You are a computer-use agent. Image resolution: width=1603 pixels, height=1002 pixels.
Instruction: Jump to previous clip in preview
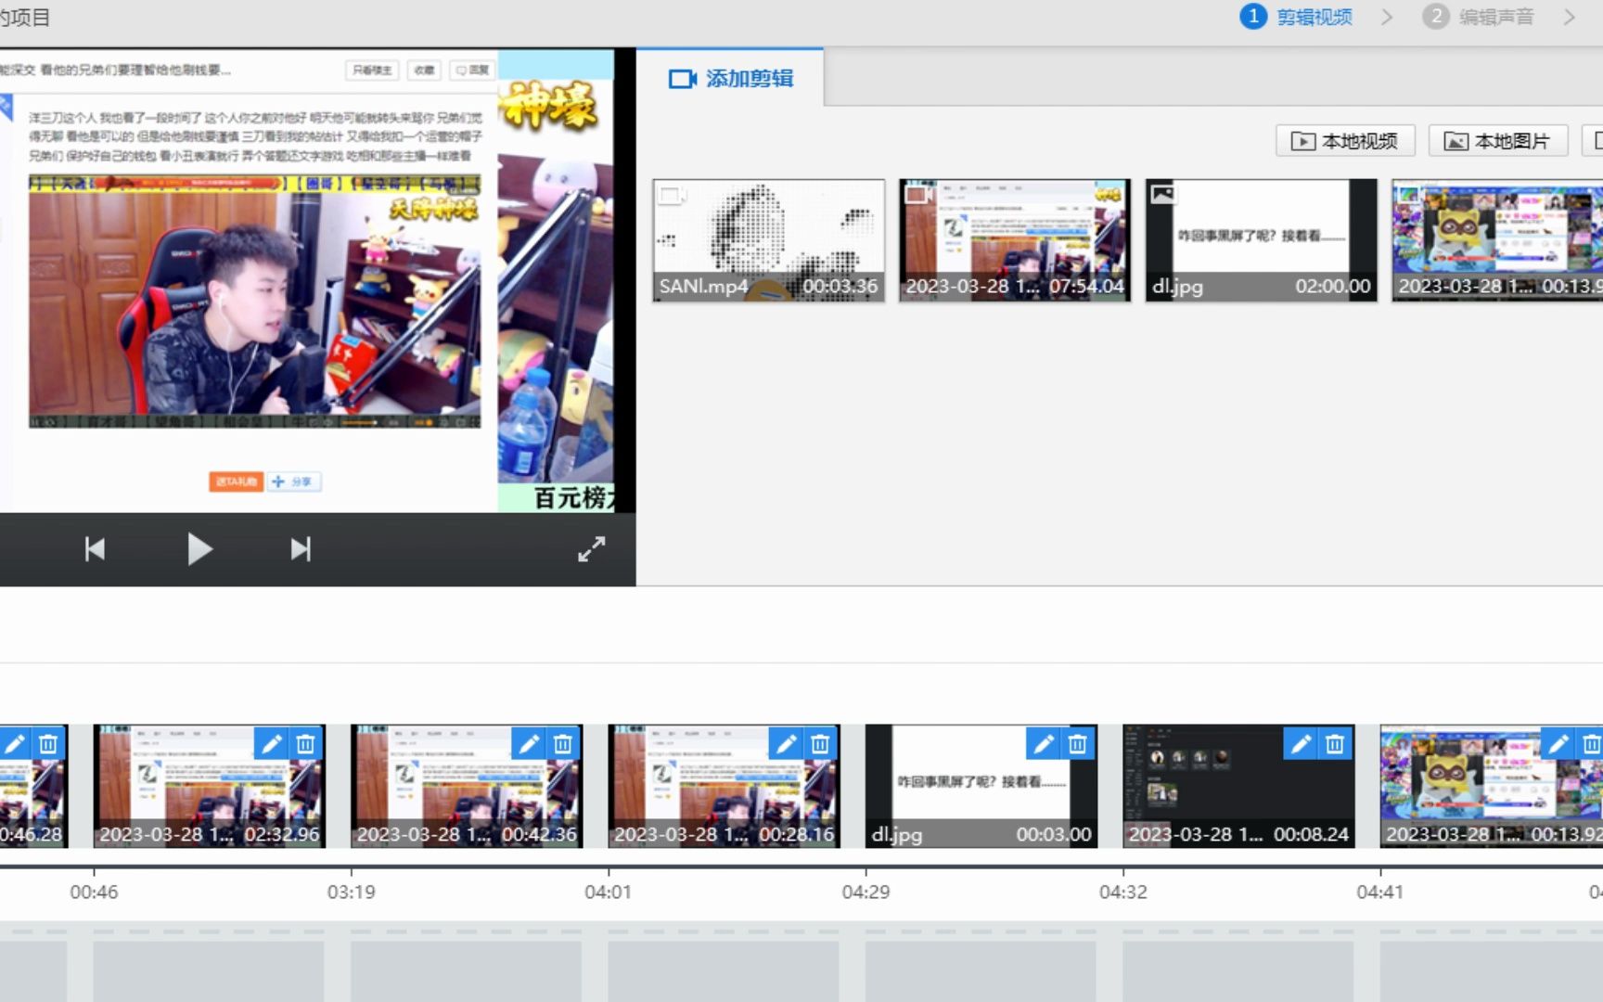[95, 549]
